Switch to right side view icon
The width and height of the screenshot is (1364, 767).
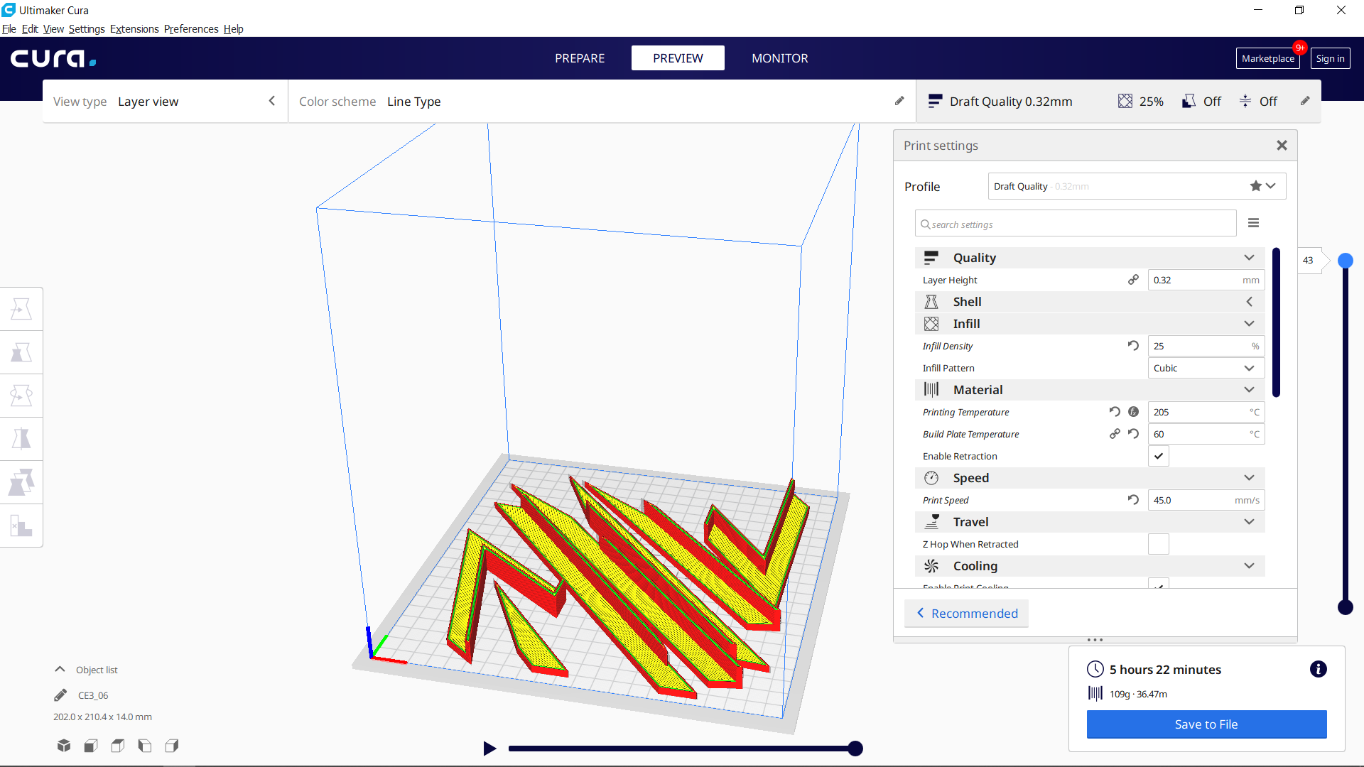click(172, 746)
